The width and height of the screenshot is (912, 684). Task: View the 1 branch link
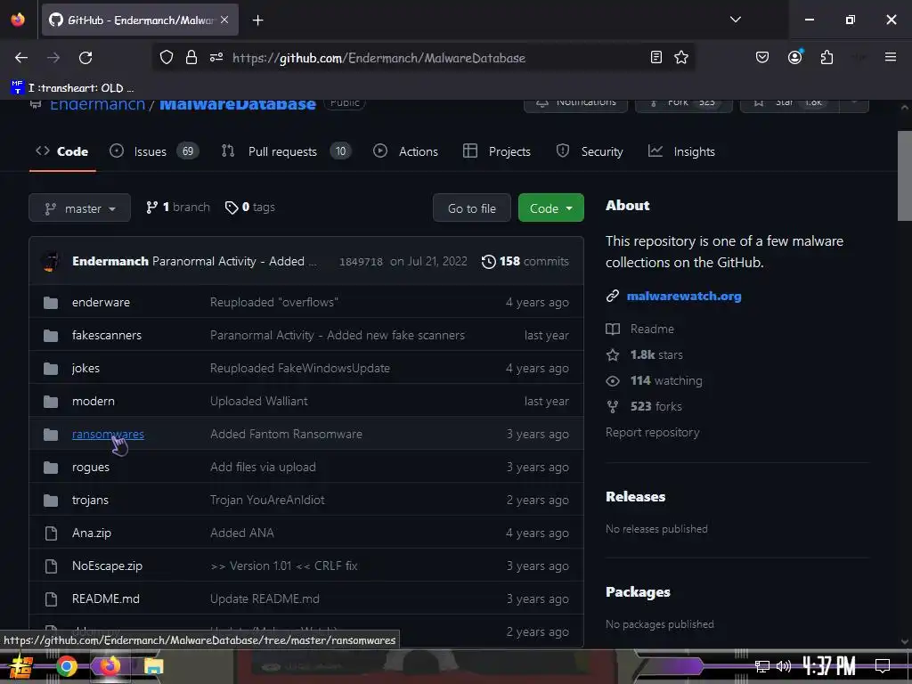pyautogui.click(x=178, y=207)
